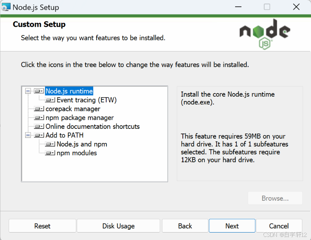311x240 pixels.
Task: Open drive icon dropdown for Event tracing (ETW)
Action: click(x=50, y=100)
